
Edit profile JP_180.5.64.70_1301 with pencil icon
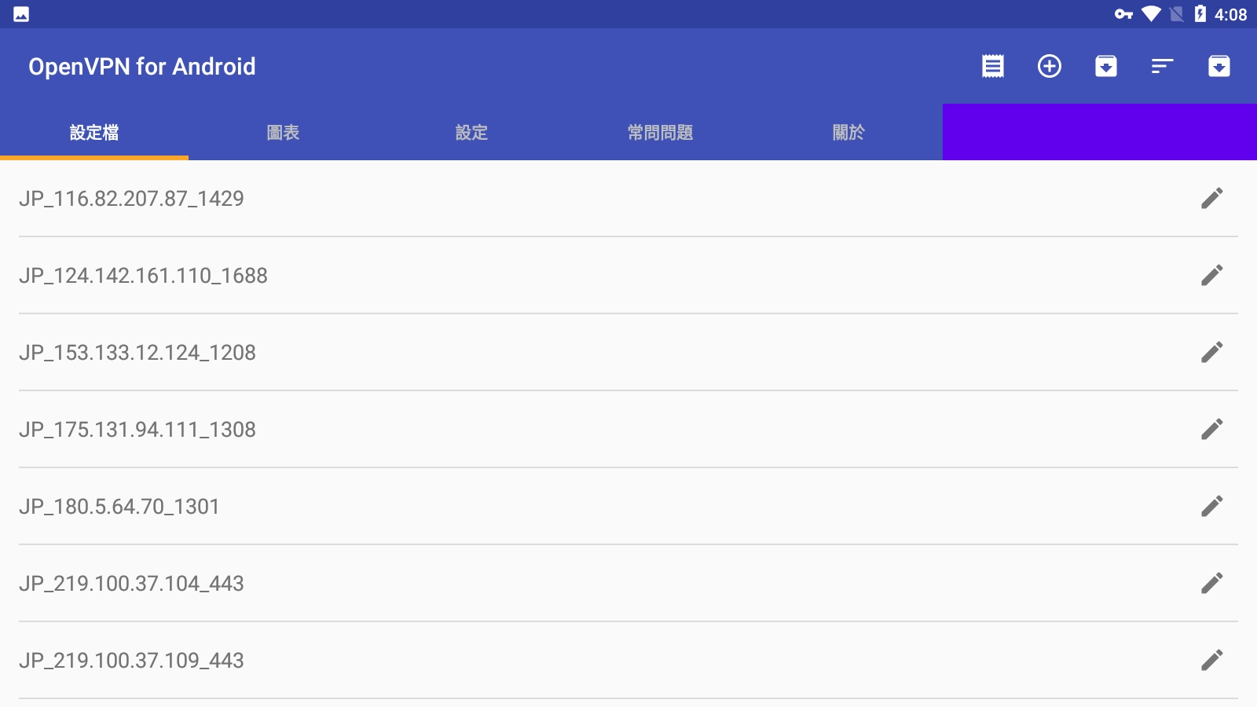[1212, 506]
